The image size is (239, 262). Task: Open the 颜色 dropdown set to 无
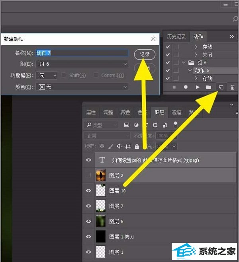[x=82, y=87]
